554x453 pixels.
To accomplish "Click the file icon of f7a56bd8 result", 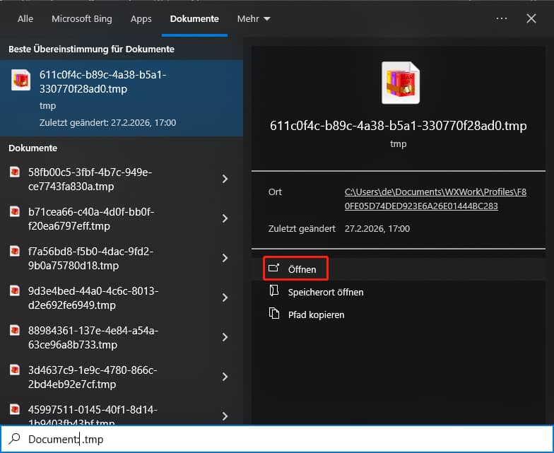I will click(x=15, y=252).
